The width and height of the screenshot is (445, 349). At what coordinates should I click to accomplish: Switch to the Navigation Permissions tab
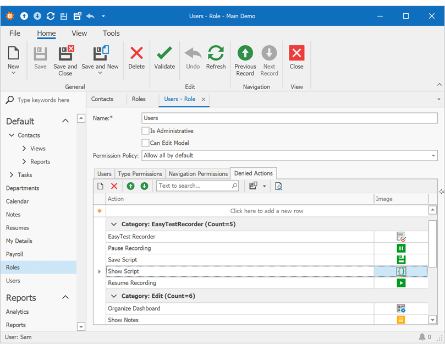(197, 173)
